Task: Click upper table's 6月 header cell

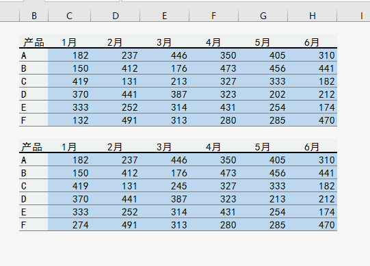Action: (313, 42)
